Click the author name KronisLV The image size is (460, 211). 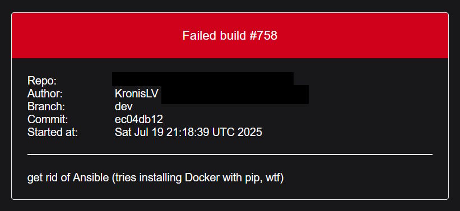pyautogui.click(x=136, y=93)
